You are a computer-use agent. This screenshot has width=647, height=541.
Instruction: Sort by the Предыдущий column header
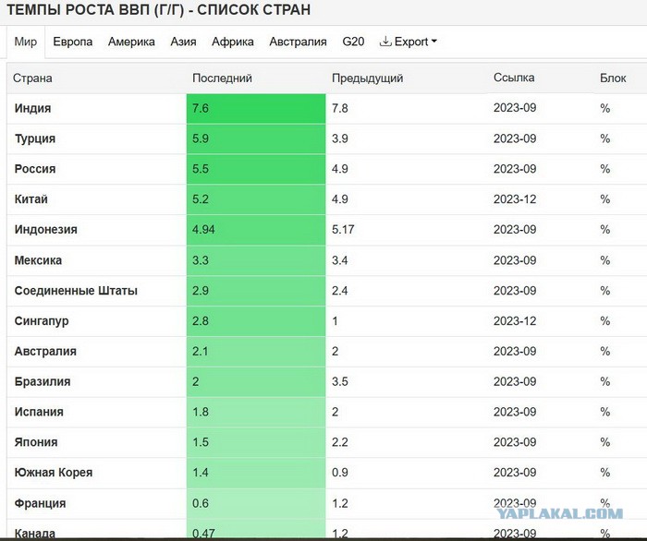(x=367, y=78)
